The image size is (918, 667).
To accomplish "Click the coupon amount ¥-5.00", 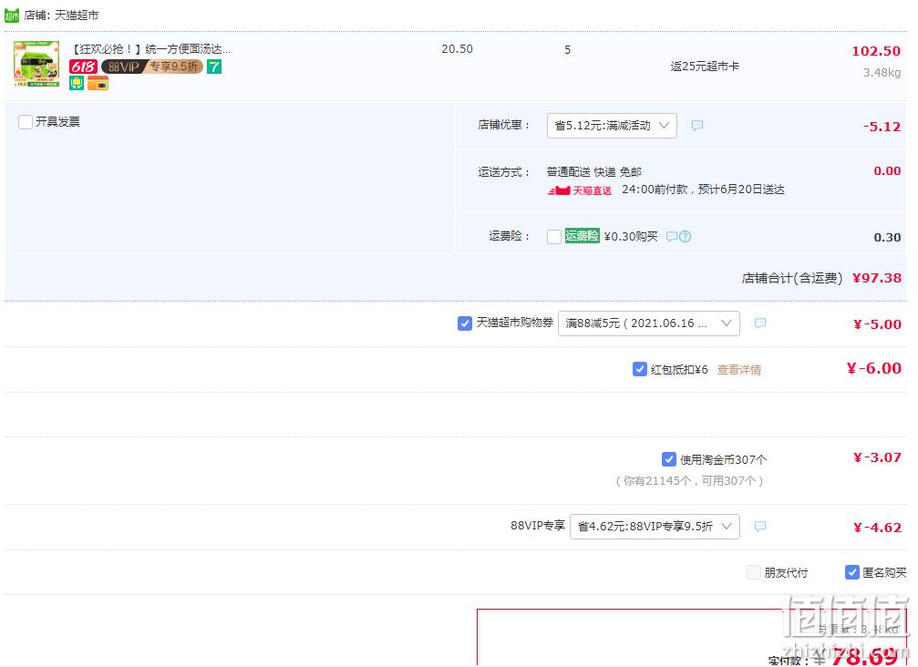I will (x=876, y=324).
